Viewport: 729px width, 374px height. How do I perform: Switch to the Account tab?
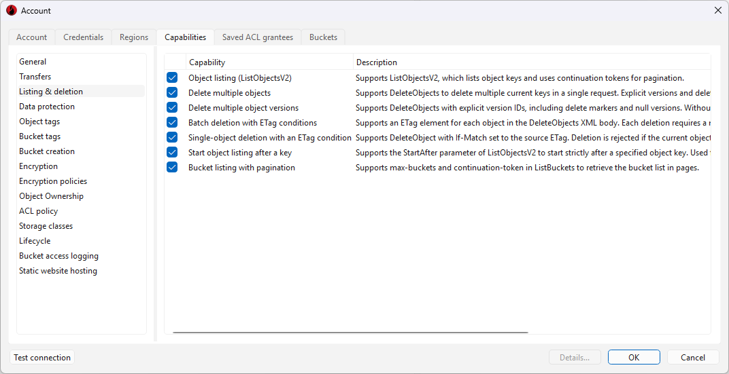[x=31, y=37]
